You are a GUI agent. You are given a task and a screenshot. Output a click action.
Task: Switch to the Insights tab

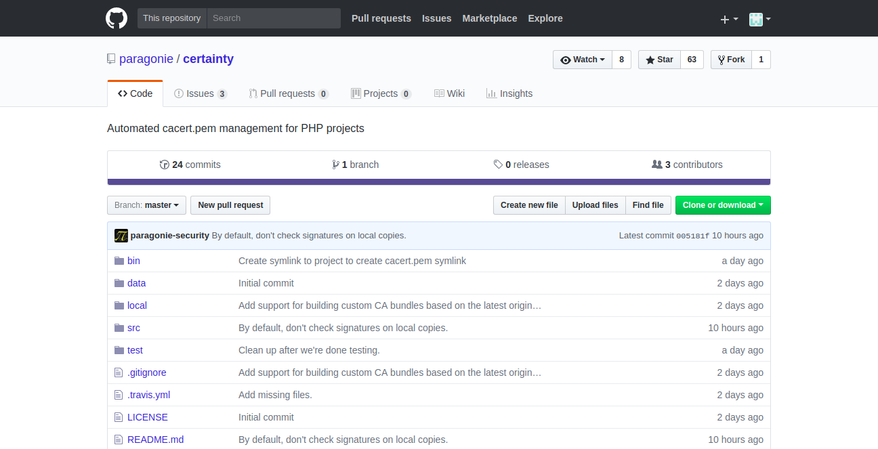(509, 93)
